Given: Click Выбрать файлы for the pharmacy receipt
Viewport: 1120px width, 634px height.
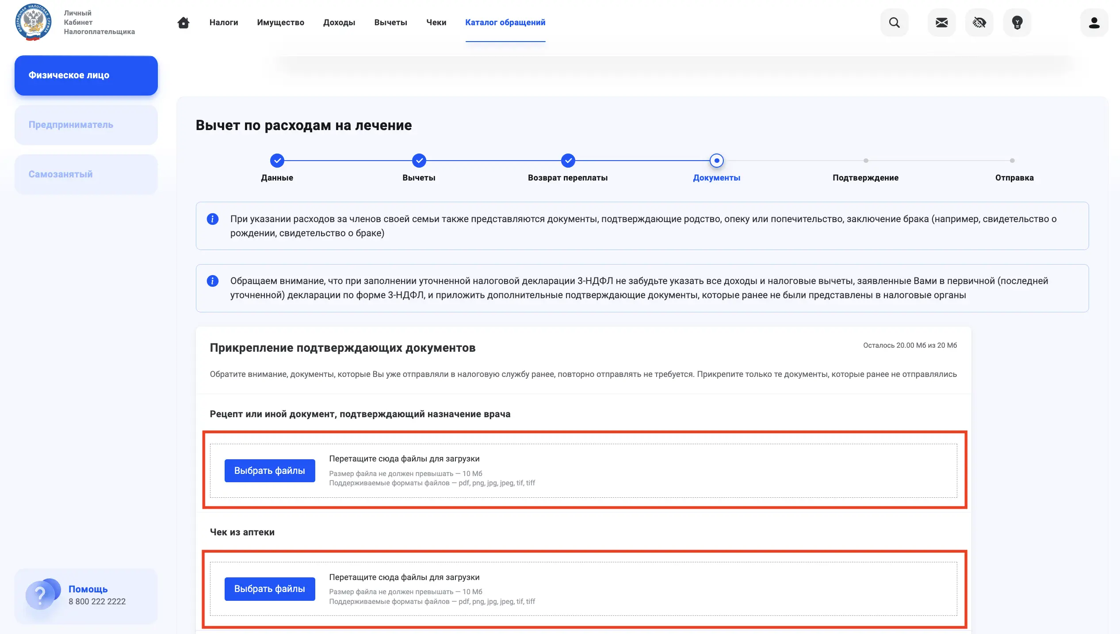Looking at the screenshot, I should pos(270,589).
